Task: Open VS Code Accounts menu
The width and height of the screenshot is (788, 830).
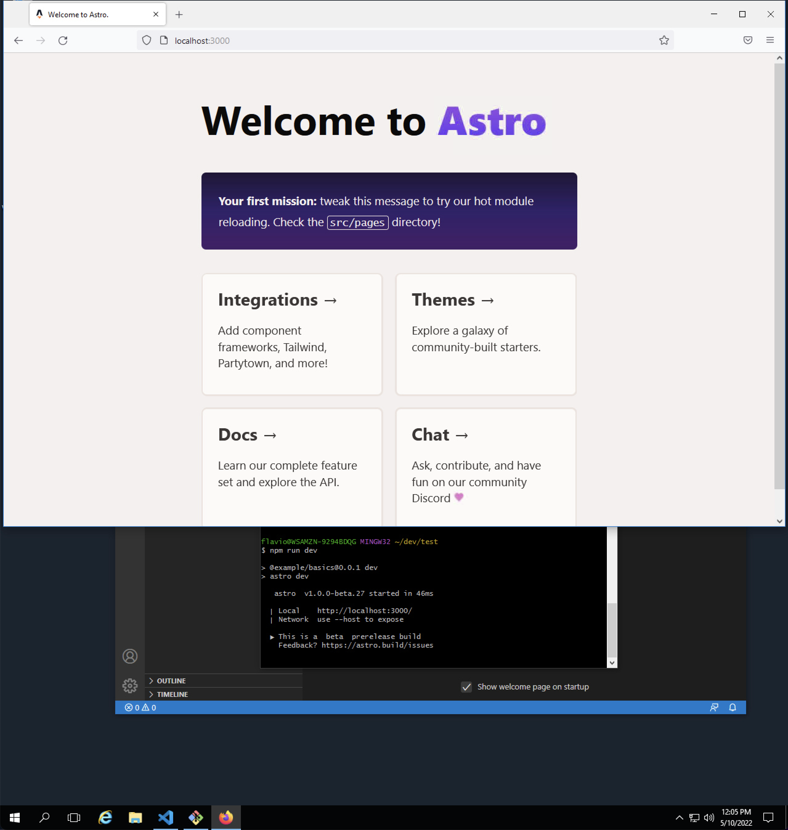Action: 130,656
